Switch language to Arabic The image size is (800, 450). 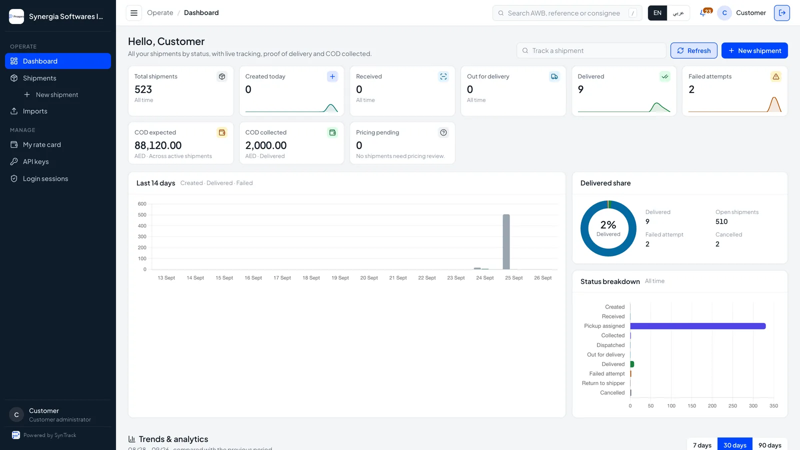(x=678, y=13)
